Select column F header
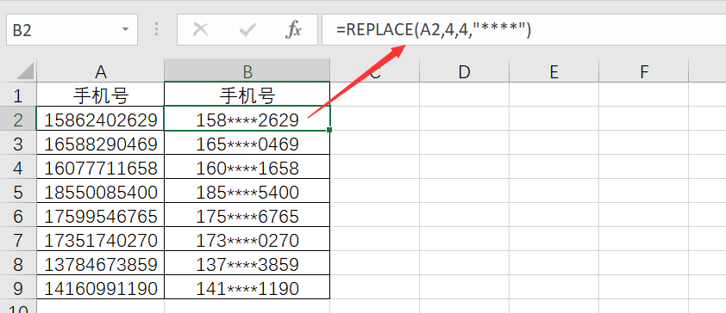This screenshot has height=313, width=726. (643, 71)
